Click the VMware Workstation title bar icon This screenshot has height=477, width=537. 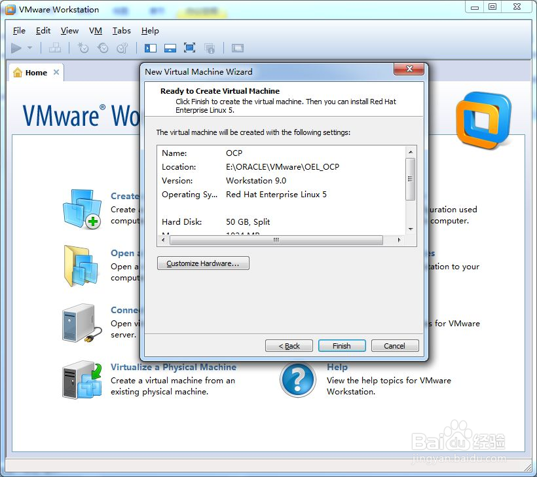10,10
